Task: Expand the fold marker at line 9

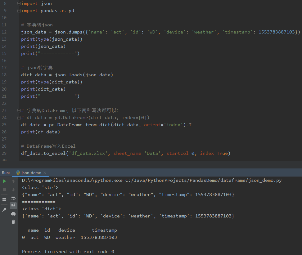Action: point(19,10)
